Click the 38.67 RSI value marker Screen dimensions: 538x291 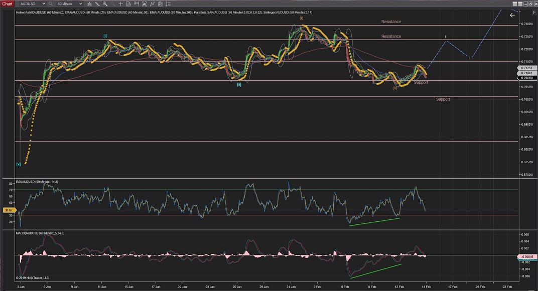tap(9, 210)
